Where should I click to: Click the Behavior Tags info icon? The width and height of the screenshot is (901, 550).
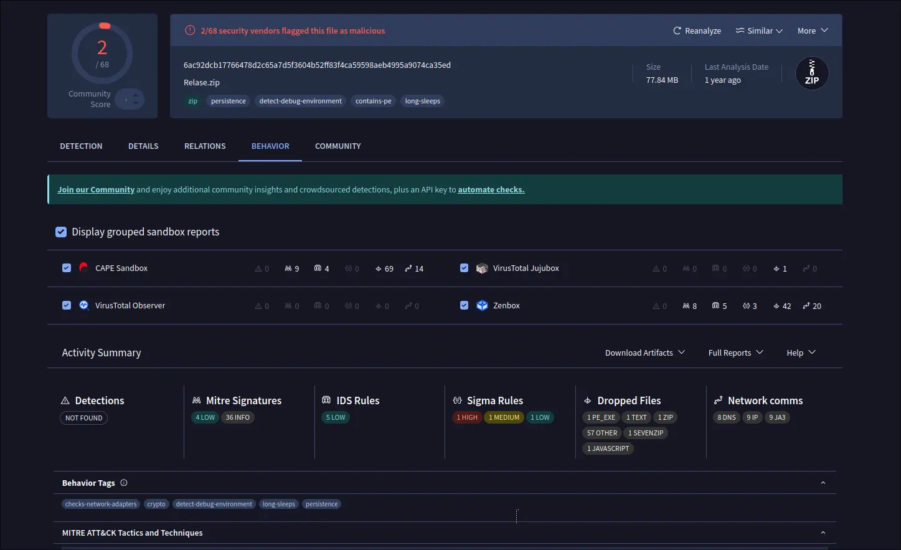click(x=124, y=483)
